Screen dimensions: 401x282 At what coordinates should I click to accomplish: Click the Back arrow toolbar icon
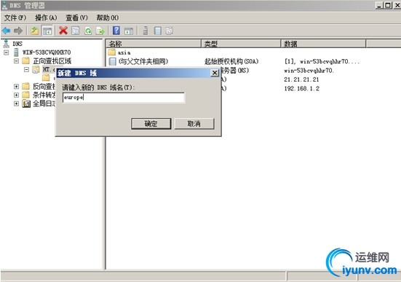6,31
